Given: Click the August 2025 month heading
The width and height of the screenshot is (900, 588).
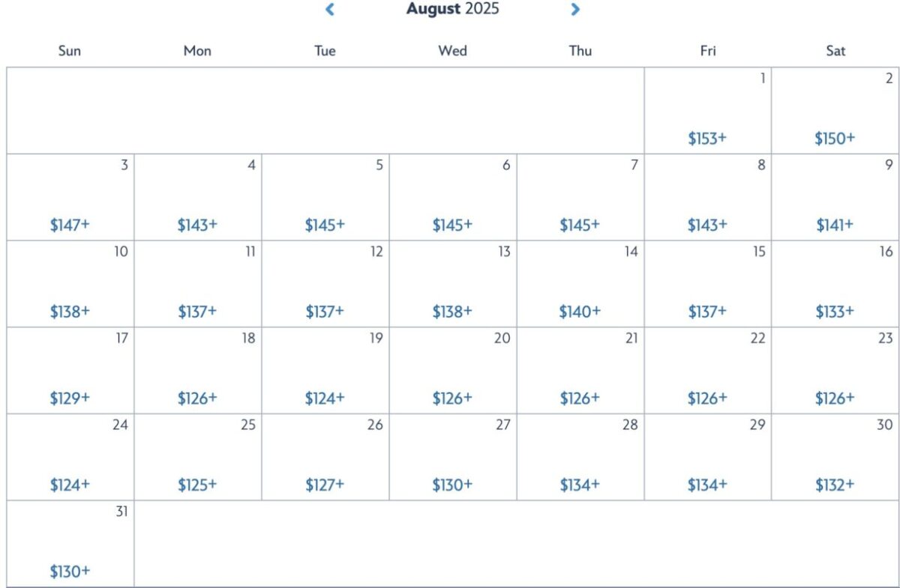Looking at the screenshot, I should (x=452, y=10).
